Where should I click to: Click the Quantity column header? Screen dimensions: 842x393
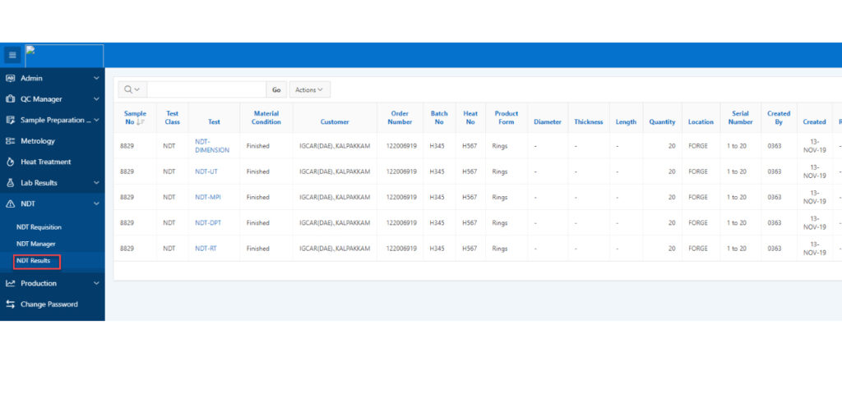[x=662, y=122]
